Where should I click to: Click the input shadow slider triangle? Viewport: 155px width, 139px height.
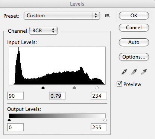coord(43,88)
